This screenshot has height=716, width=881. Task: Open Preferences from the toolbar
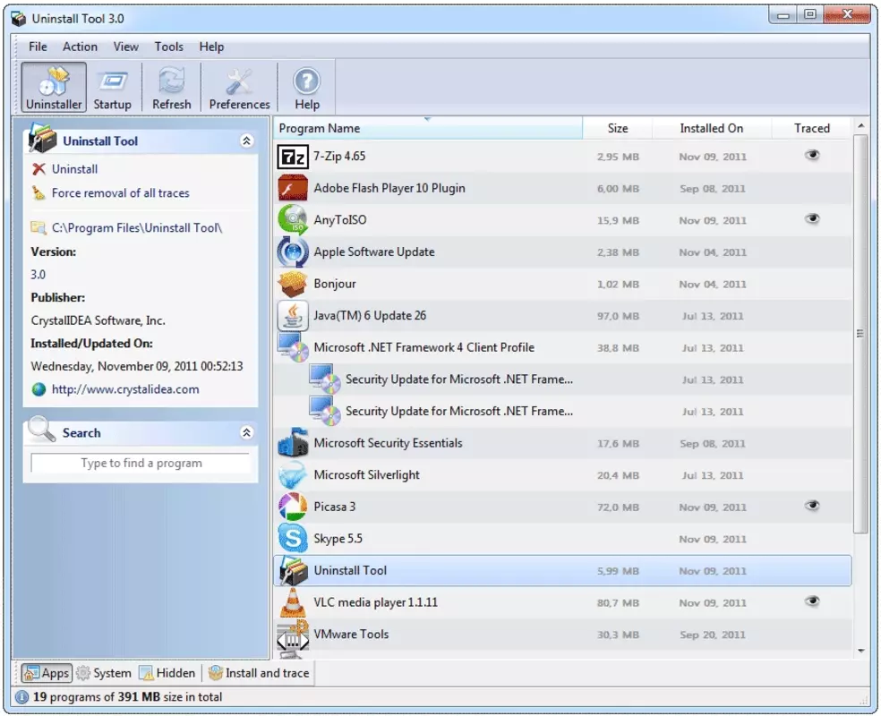pos(239,87)
